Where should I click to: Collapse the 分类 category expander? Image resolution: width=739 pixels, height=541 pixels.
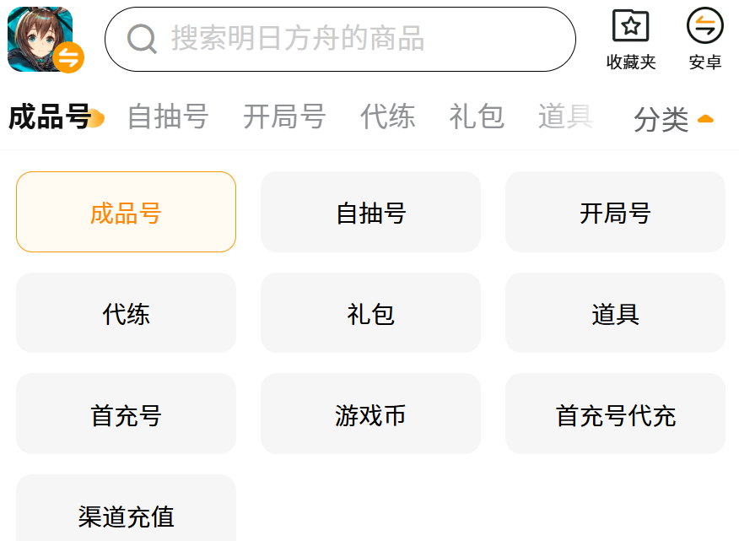point(673,118)
